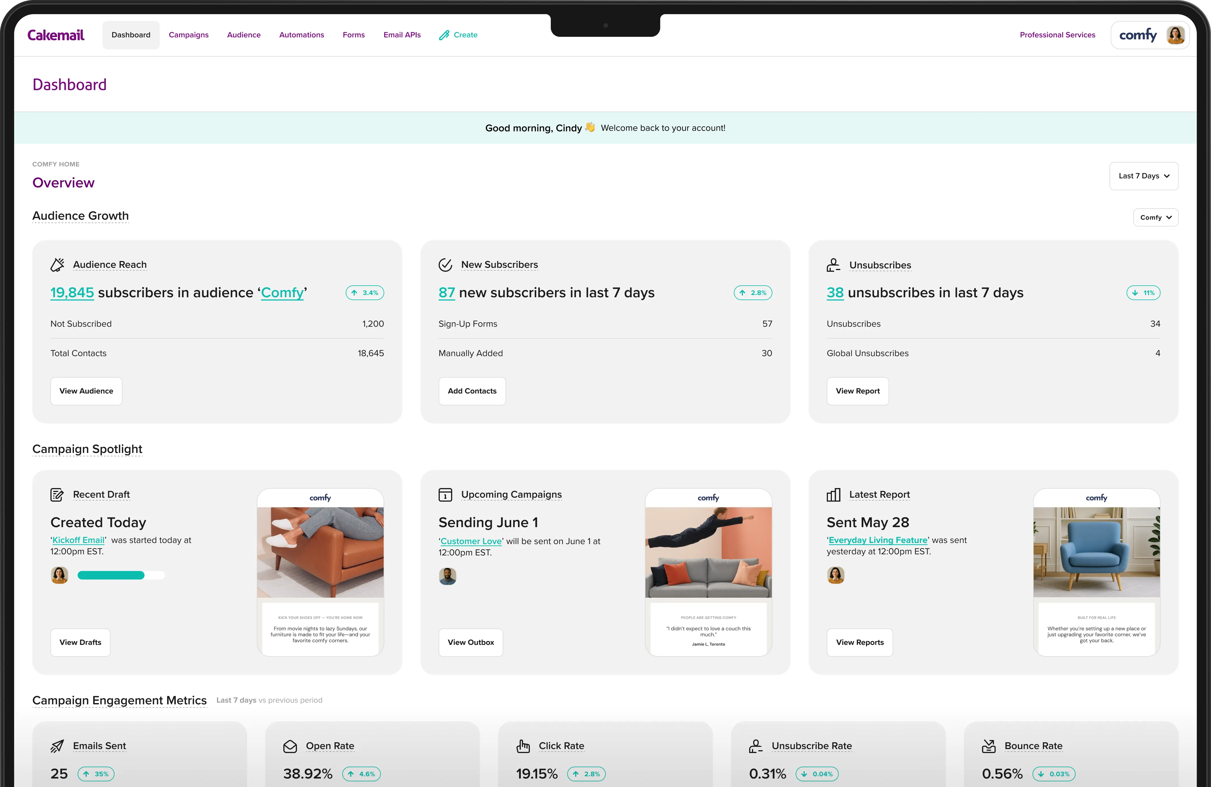The image size is (1211, 787).
Task: Click the Latest Report bar chart icon
Action: point(834,495)
